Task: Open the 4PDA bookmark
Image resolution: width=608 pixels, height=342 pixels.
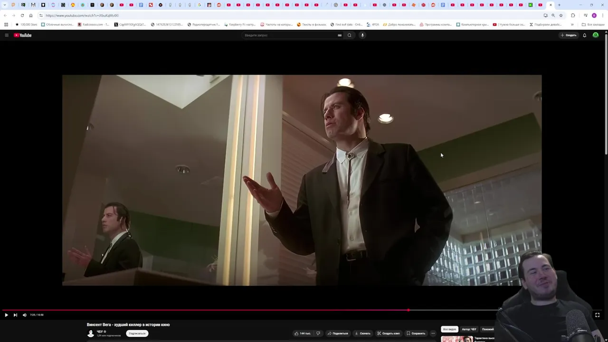Action: tap(373, 25)
